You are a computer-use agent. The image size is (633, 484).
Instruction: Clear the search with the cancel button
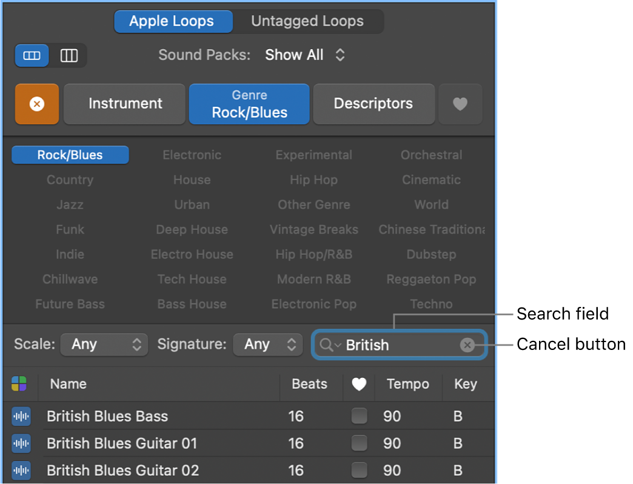click(x=467, y=345)
